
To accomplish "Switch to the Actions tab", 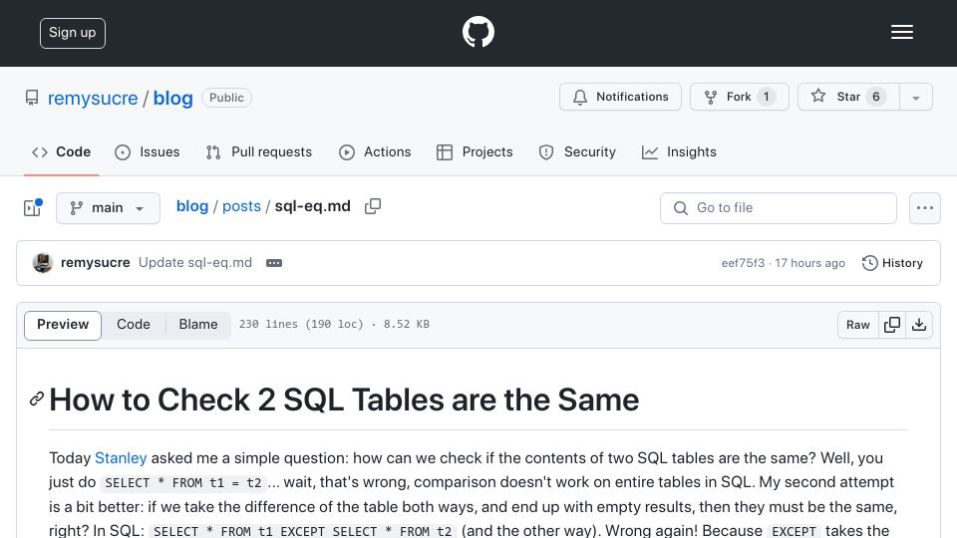I will click(375, 151).
